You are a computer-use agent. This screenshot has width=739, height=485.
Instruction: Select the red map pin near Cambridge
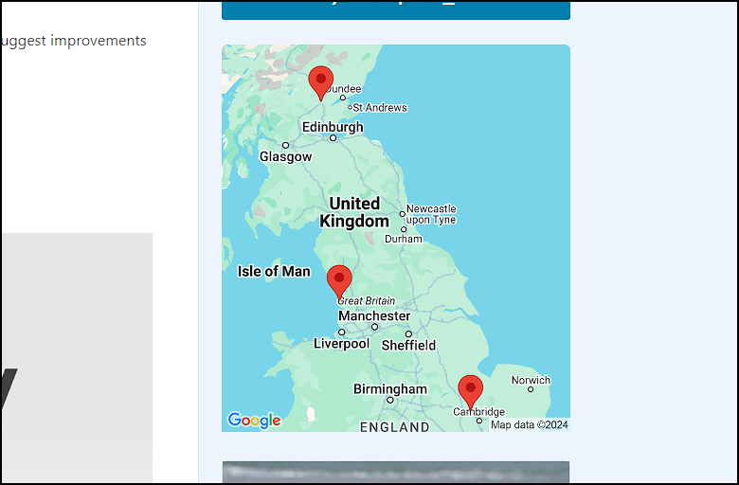coord(470,389)
